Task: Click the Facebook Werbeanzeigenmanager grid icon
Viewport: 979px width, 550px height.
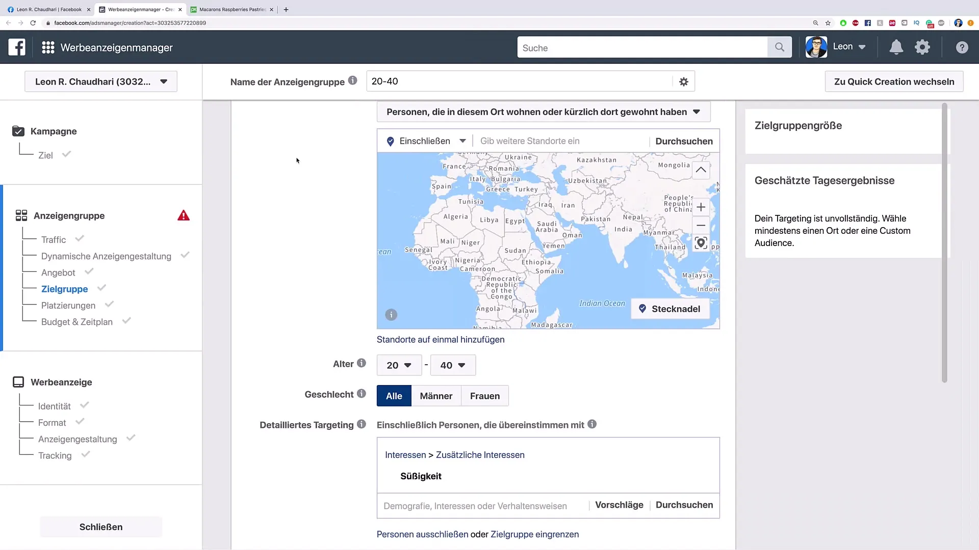Action: coord(48,47)
